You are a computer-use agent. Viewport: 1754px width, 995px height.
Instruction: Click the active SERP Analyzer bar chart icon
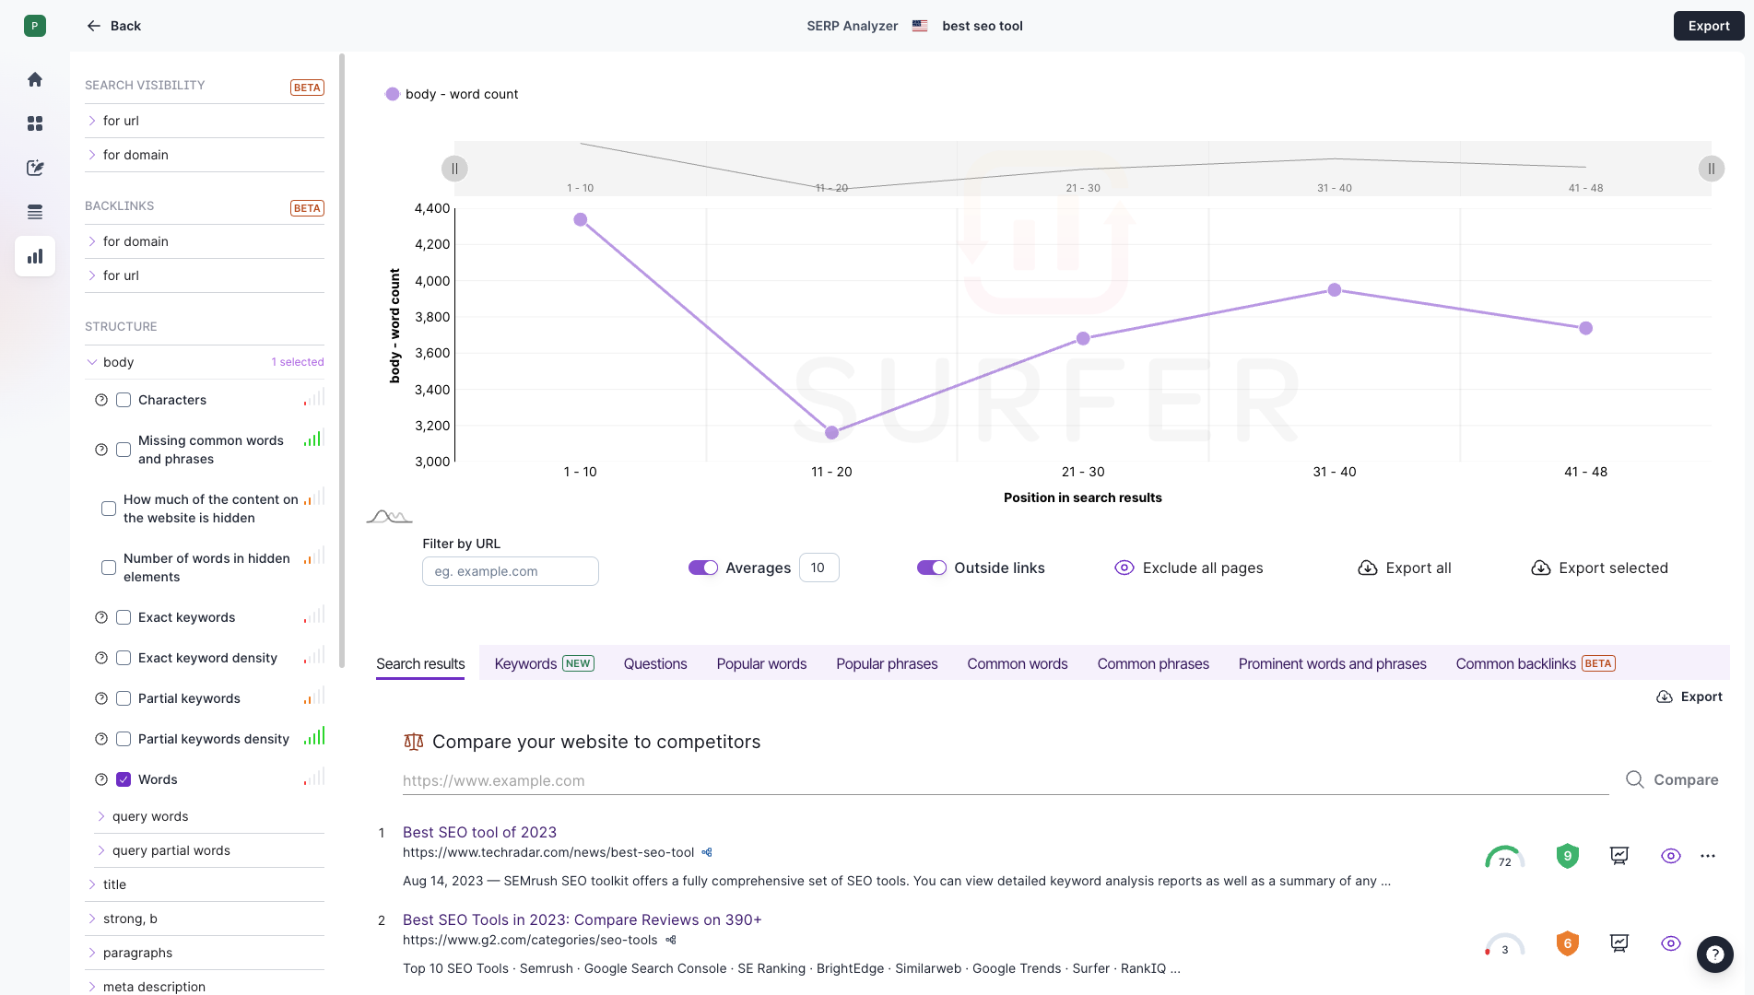[34, 256]
